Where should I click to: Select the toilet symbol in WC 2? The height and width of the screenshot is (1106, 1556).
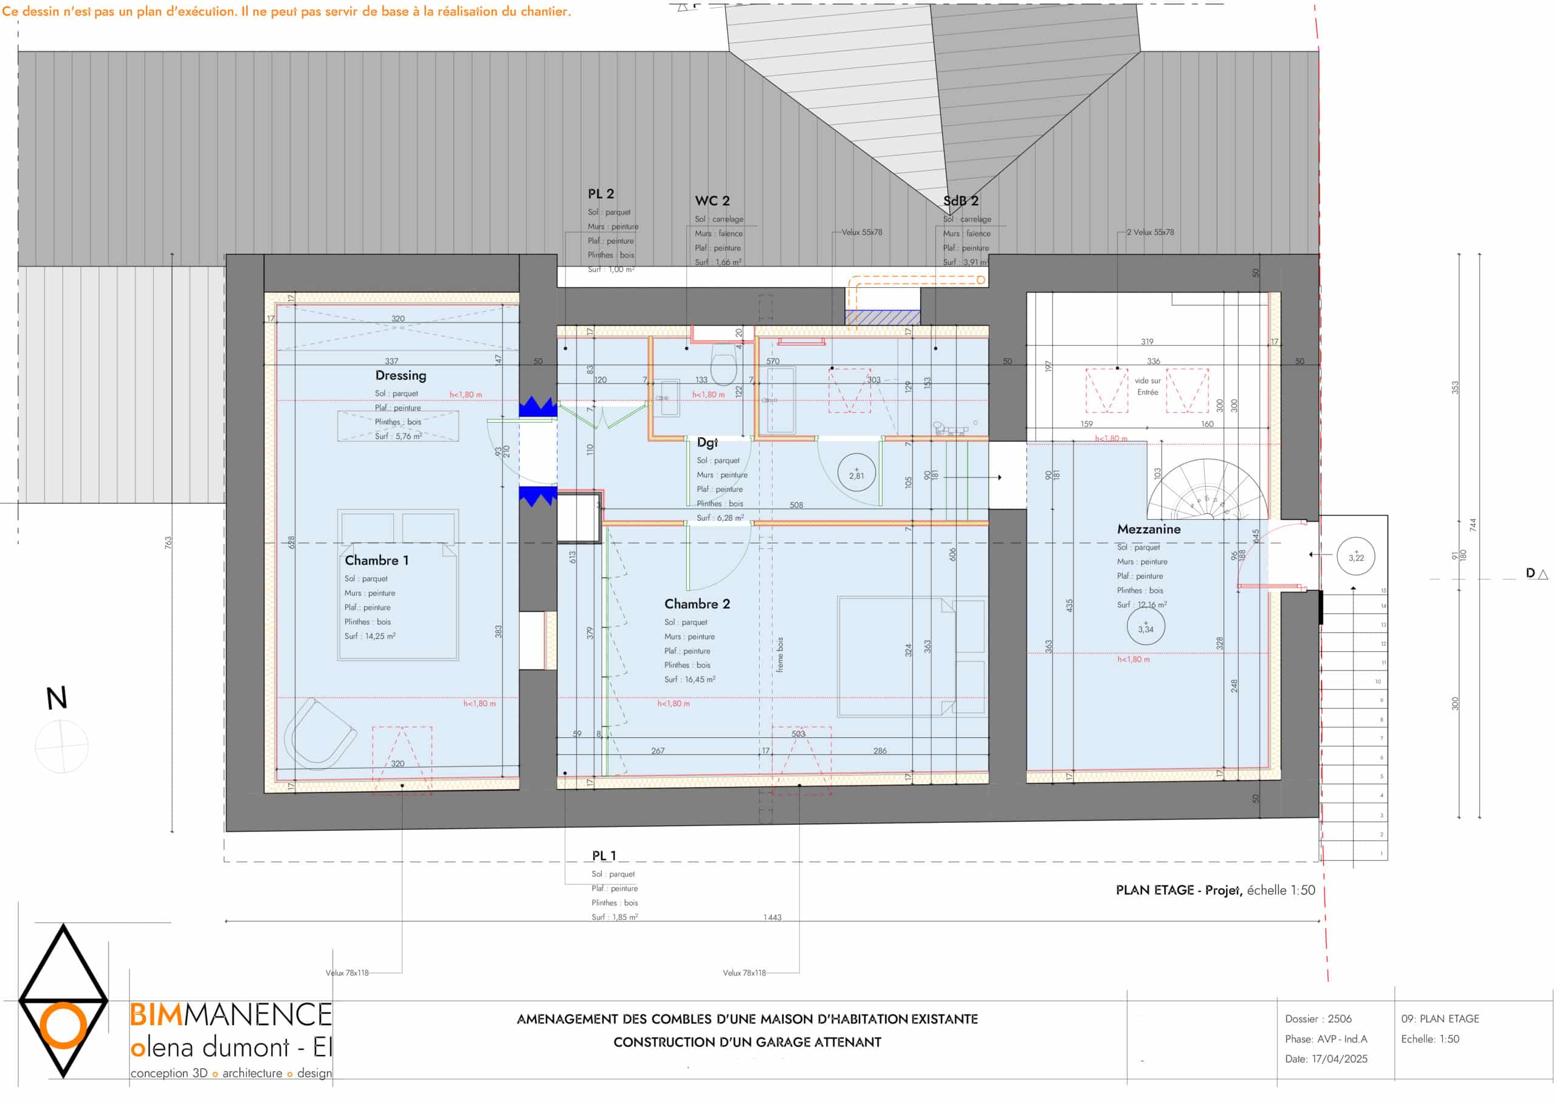point(723,364)
